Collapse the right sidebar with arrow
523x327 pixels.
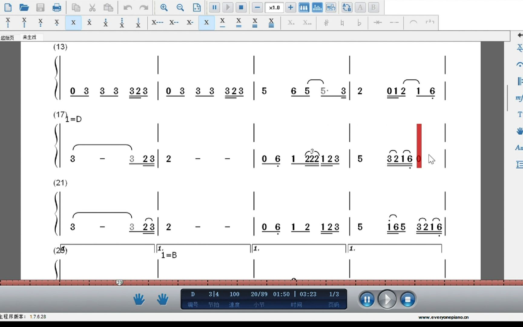coord(520,35)
